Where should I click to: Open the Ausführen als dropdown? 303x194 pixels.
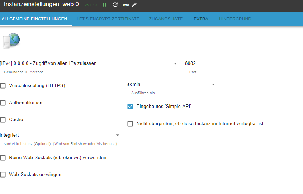[x=172, y=84]
